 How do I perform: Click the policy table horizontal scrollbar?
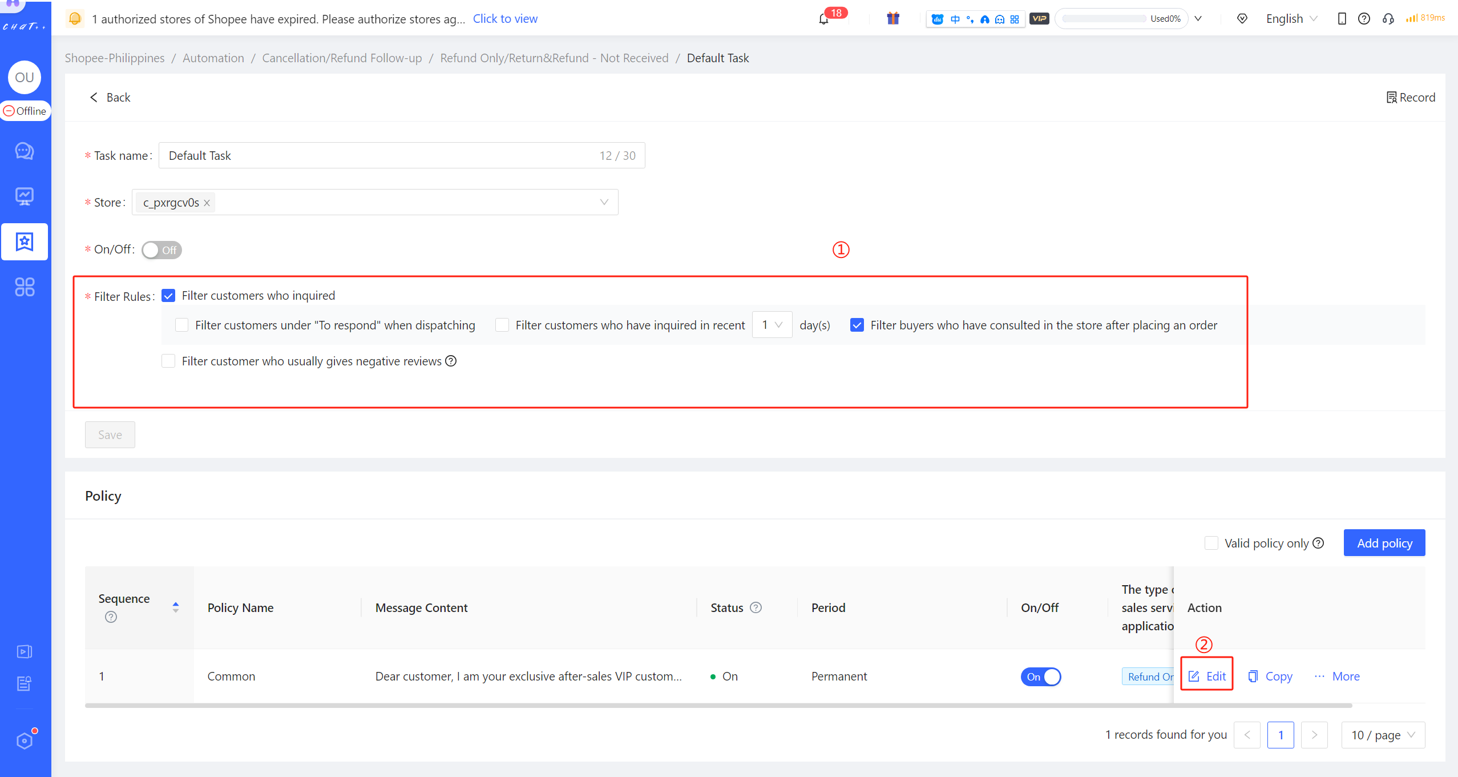click(718, 706)
